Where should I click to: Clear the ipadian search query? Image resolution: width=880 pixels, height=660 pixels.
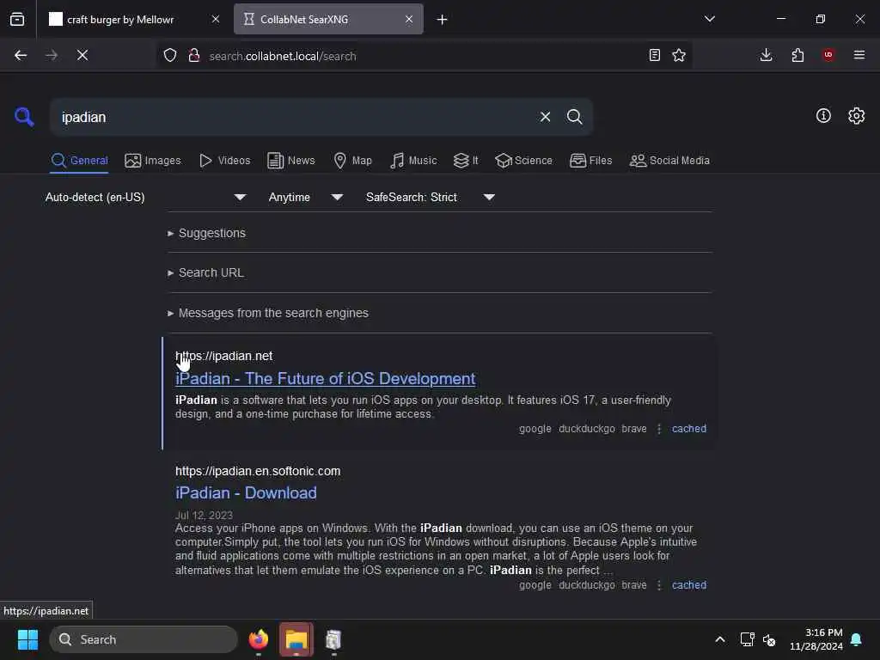(x=545, y=117)
